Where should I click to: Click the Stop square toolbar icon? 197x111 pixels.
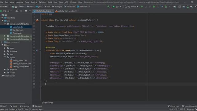coord(170,6)
